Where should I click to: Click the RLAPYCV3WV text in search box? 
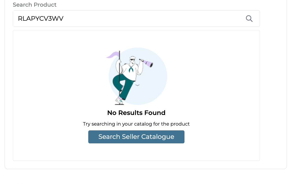pos(41,19)
